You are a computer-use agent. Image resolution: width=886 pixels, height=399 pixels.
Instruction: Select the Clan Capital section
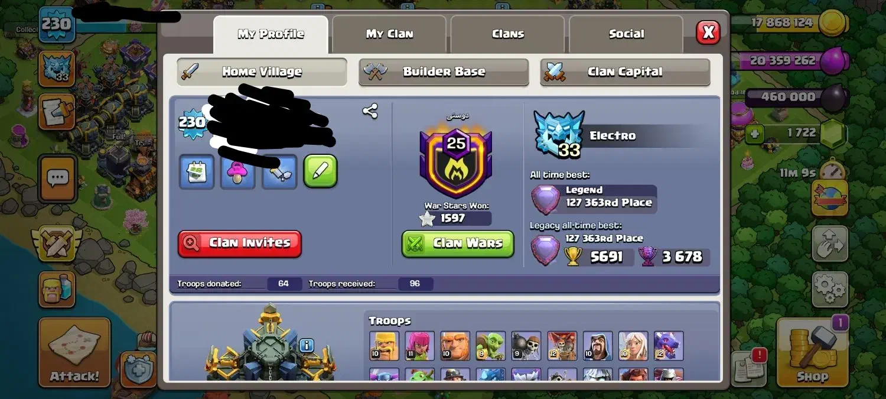coord(625,72)
